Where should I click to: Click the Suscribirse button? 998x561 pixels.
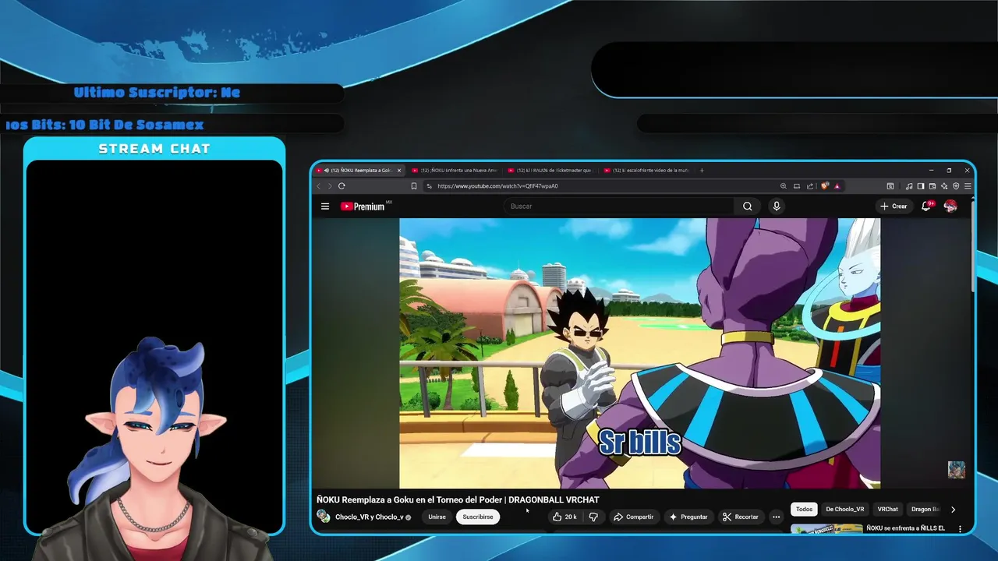[x=478, y=517]
